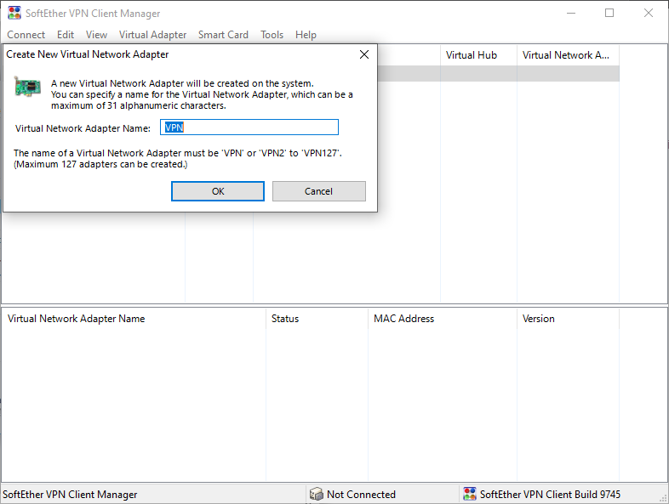The image size is (669, 504).
Task: Click the Status column header
Action: tap(317, 319)
